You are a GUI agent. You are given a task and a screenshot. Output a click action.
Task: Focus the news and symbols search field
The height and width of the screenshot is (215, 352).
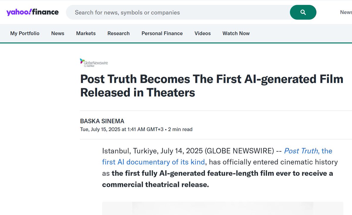point(178,12)
